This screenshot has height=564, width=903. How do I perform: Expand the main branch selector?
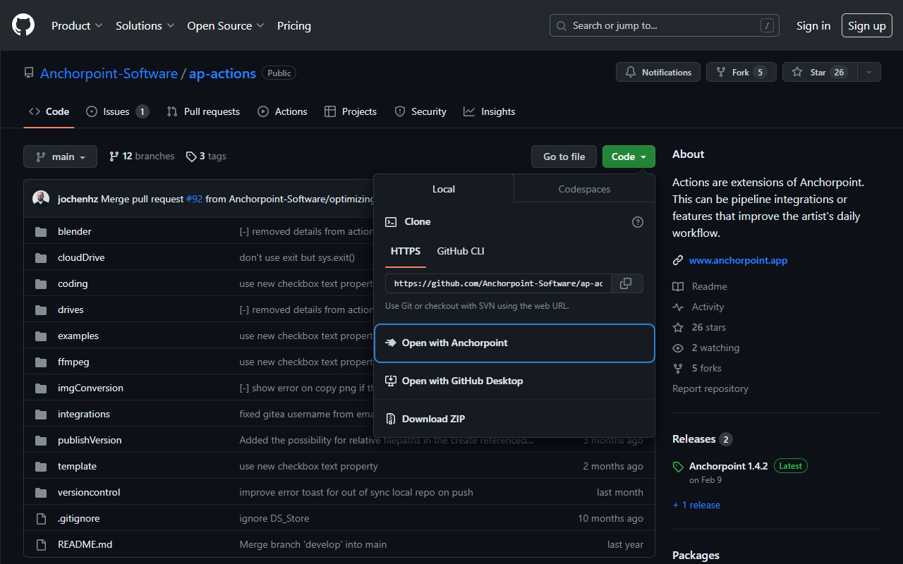click(60, 157)
